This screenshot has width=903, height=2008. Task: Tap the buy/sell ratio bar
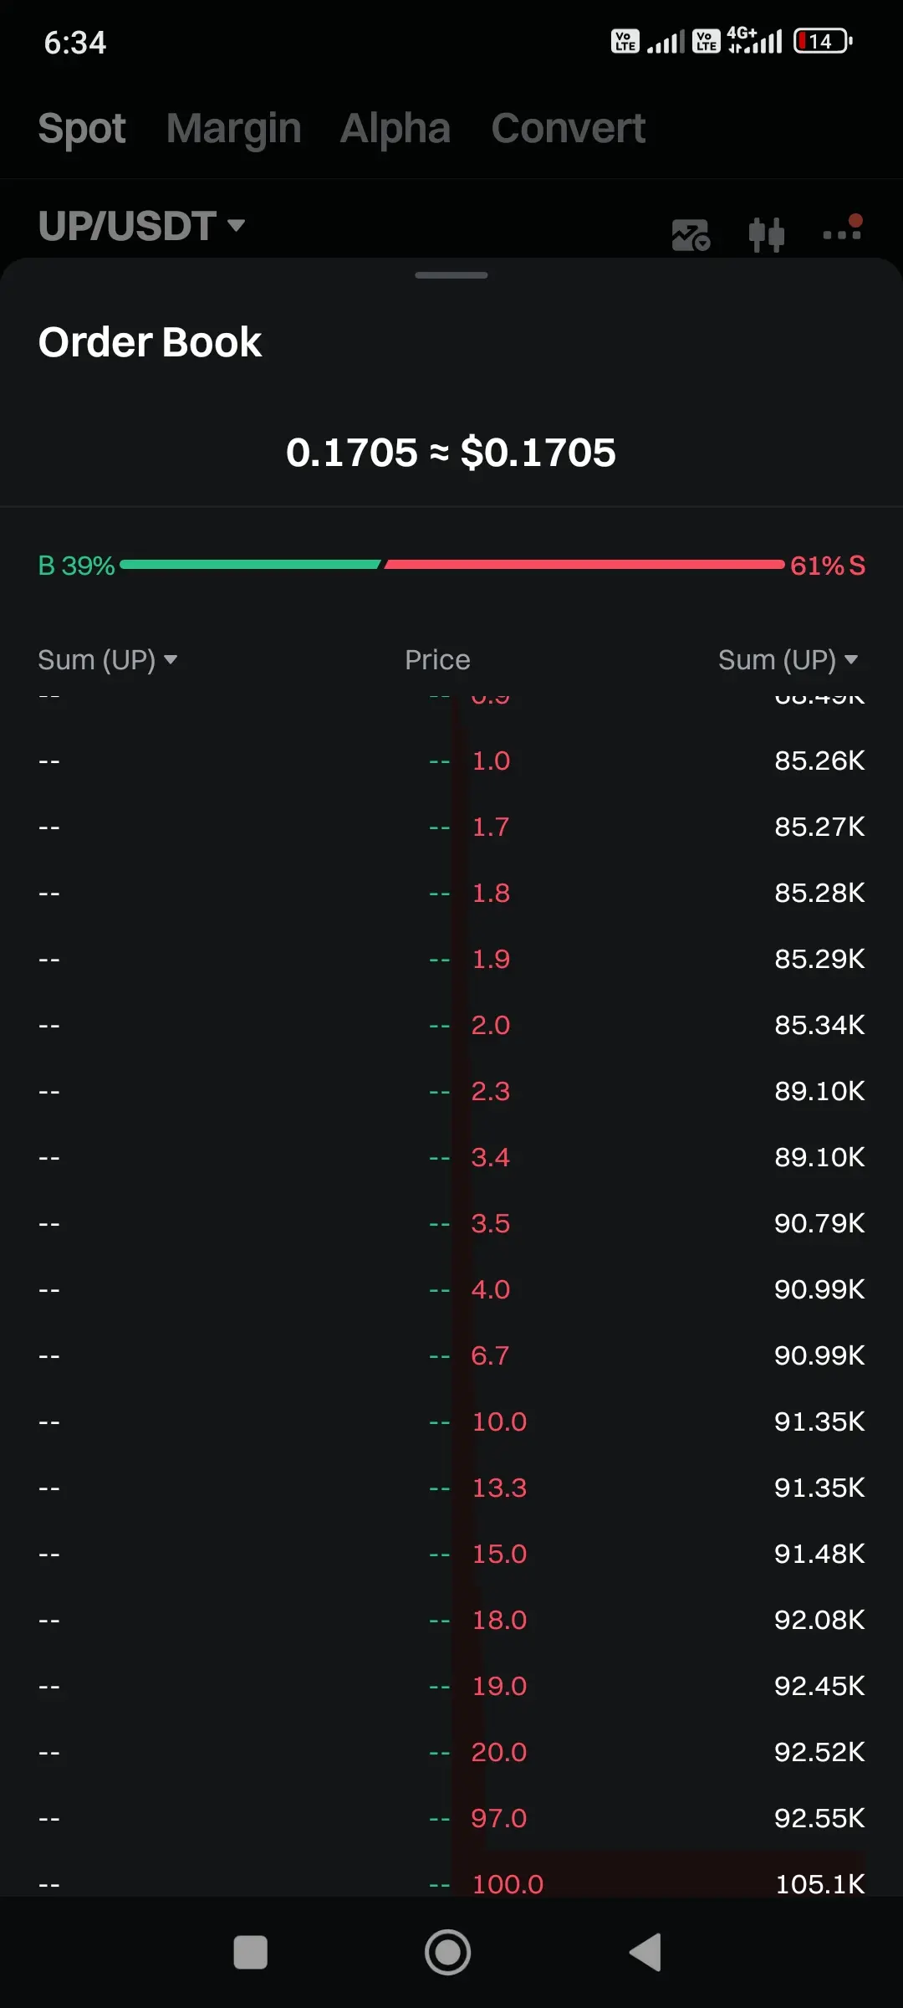click(x=451, y=565)
